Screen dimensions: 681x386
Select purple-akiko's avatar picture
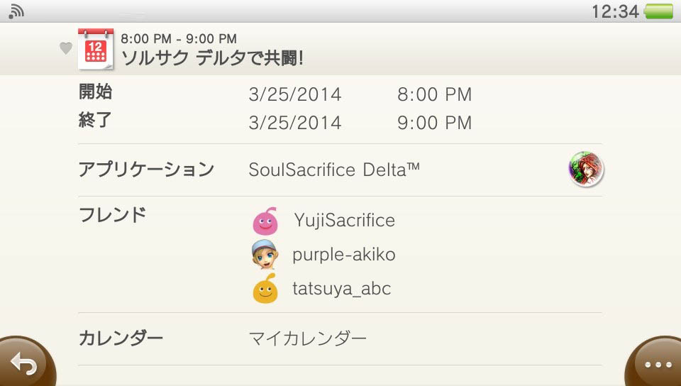click(265, 254)
